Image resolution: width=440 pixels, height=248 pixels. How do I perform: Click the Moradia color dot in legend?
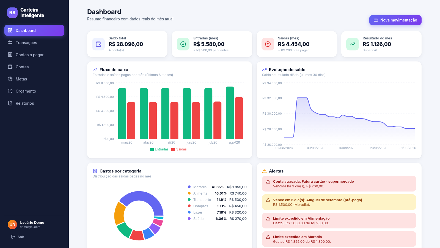[189, 187]
